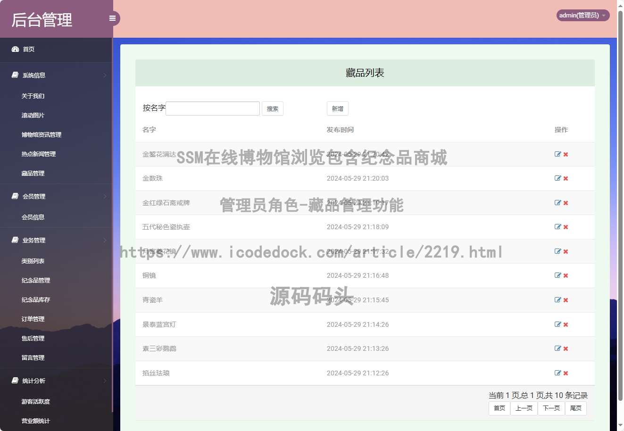Image resolution: width=624 pixels, height=431 pixels.
Task: Delete the entry published at 21:17:32
Action: tap(566, 251)
